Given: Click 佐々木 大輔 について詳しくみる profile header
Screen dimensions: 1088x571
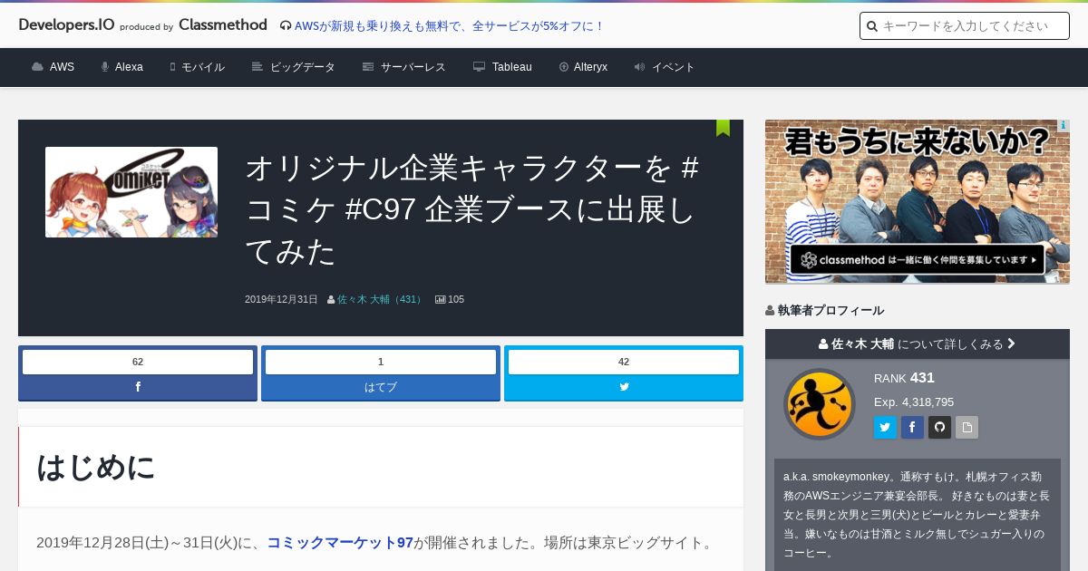Looking at the screenshot, I should (x=918, y=344).
